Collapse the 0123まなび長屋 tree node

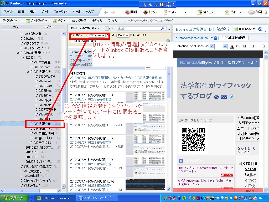pos(18,53)
